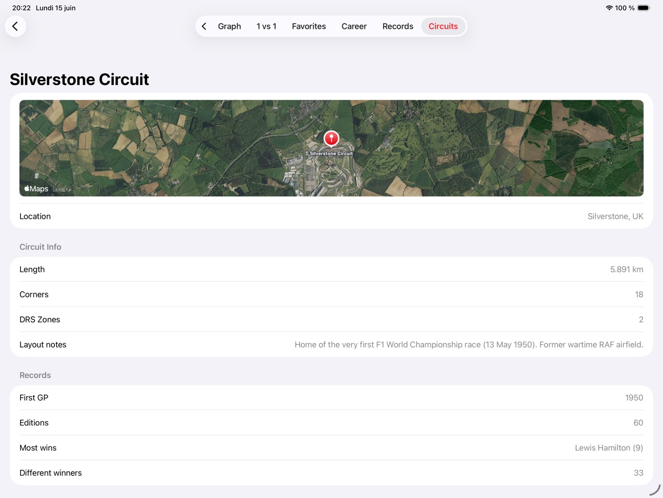Viewport: 663px width, 498px height.
Task: Tap the First GP value 1950
Action: pos(634,398)
